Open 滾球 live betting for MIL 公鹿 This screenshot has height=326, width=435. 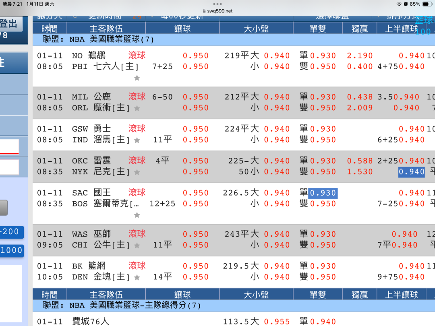tap(137, 97)
